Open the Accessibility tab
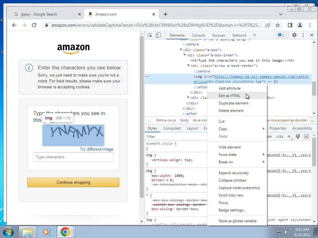This screenshot has width=318, height=238. point(302,128)
